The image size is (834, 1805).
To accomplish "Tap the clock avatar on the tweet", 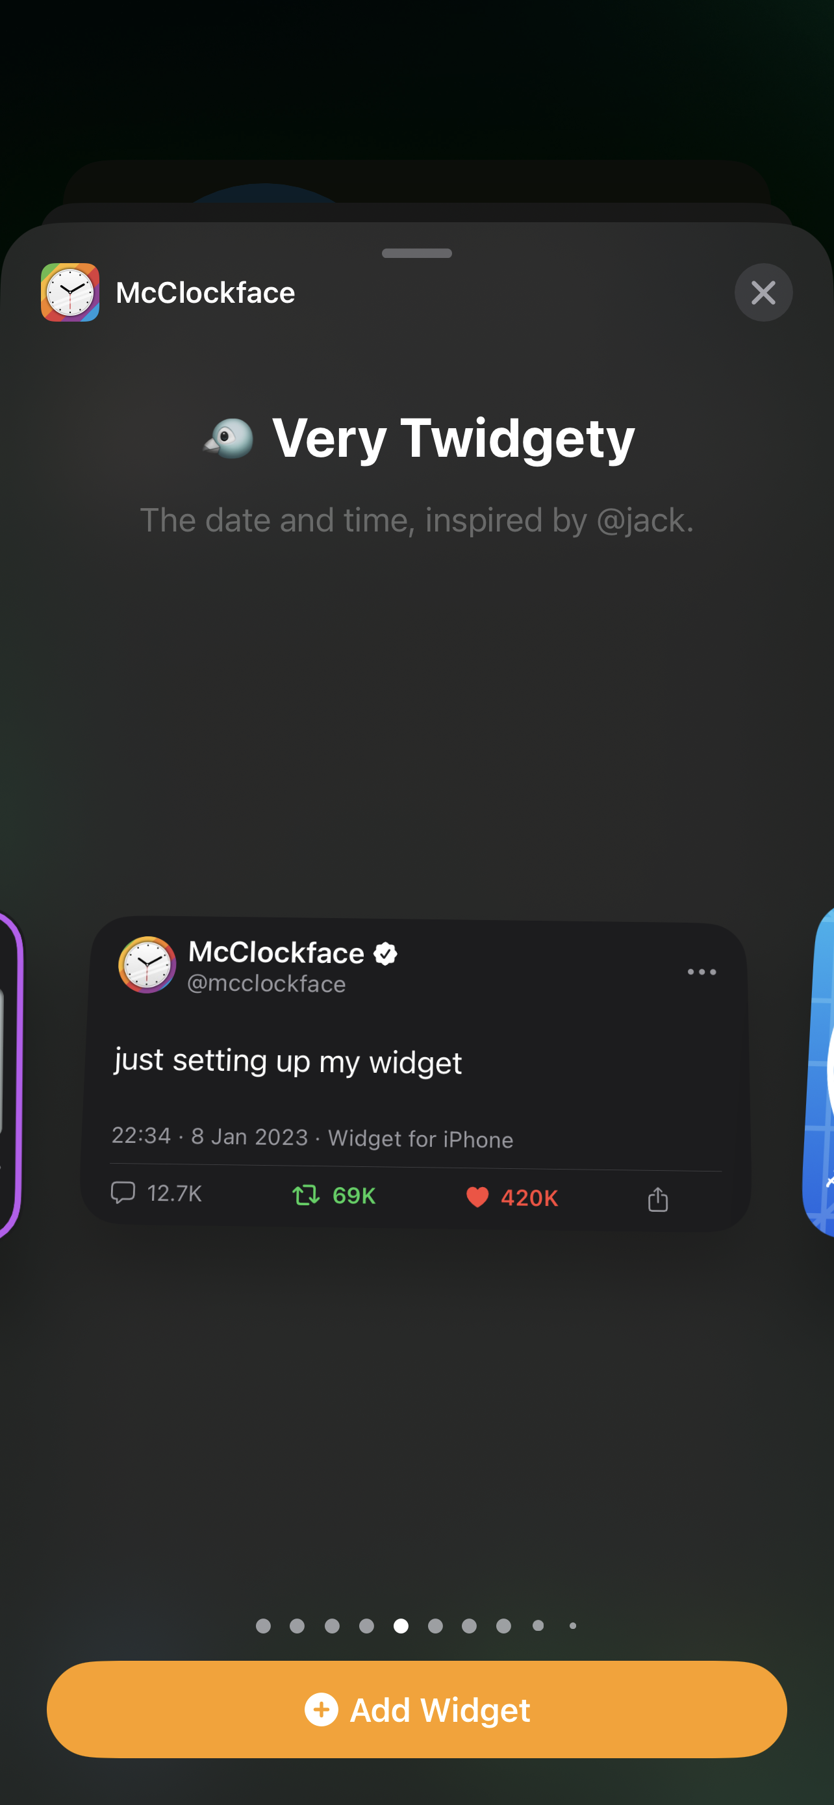I will [x=147, y=965].
